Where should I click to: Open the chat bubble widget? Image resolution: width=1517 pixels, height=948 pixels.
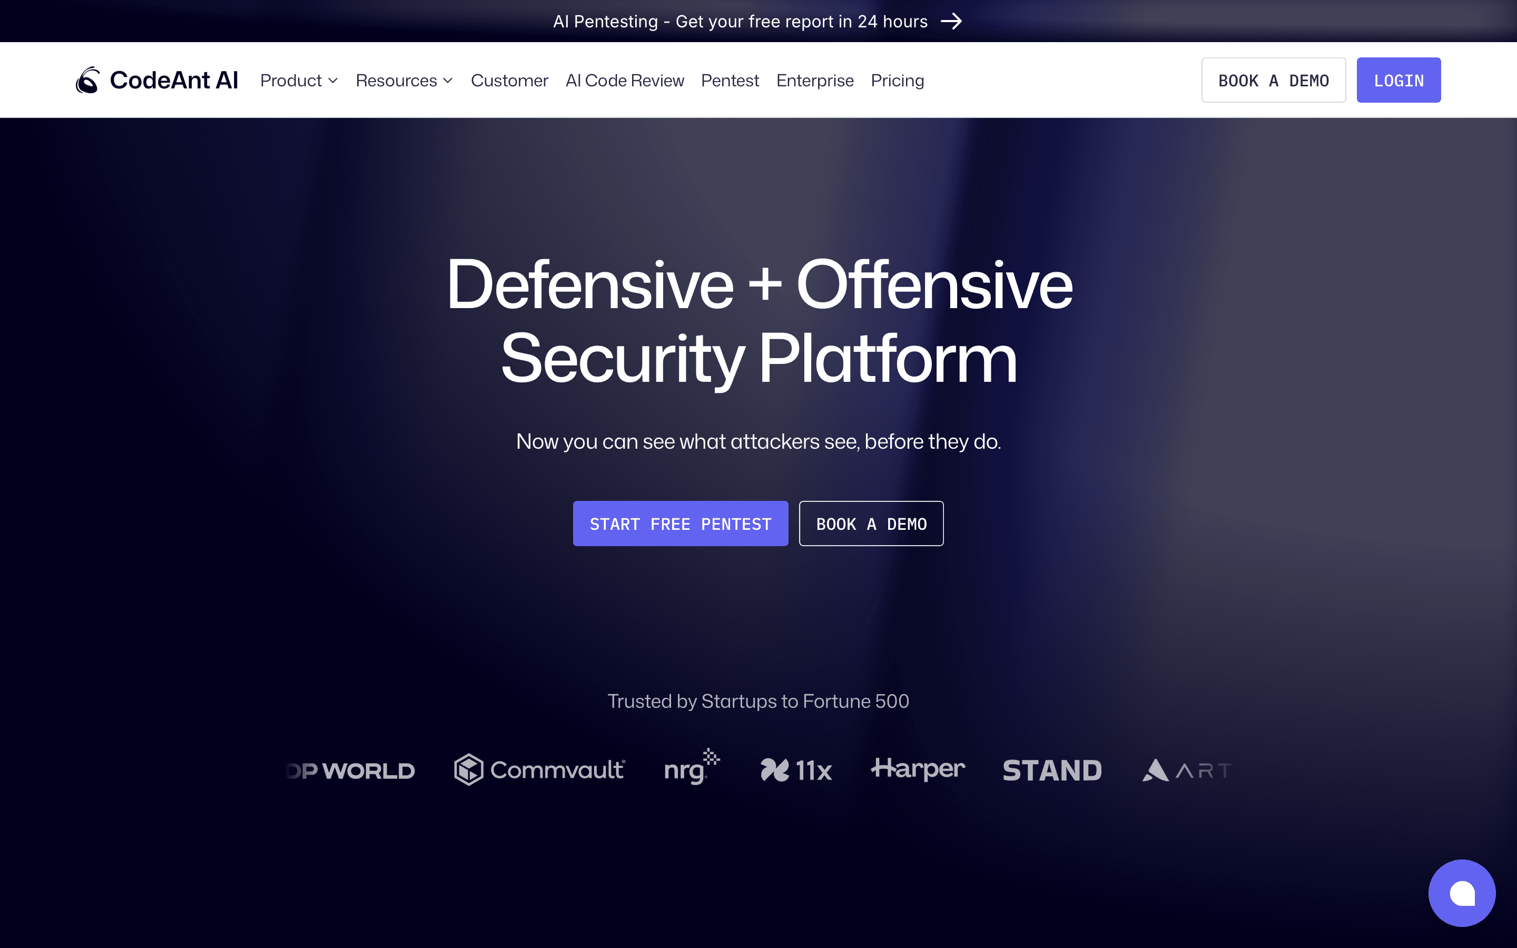pos(1461,893)
